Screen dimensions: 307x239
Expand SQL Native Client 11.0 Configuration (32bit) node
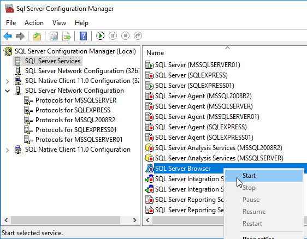[8, 81]
